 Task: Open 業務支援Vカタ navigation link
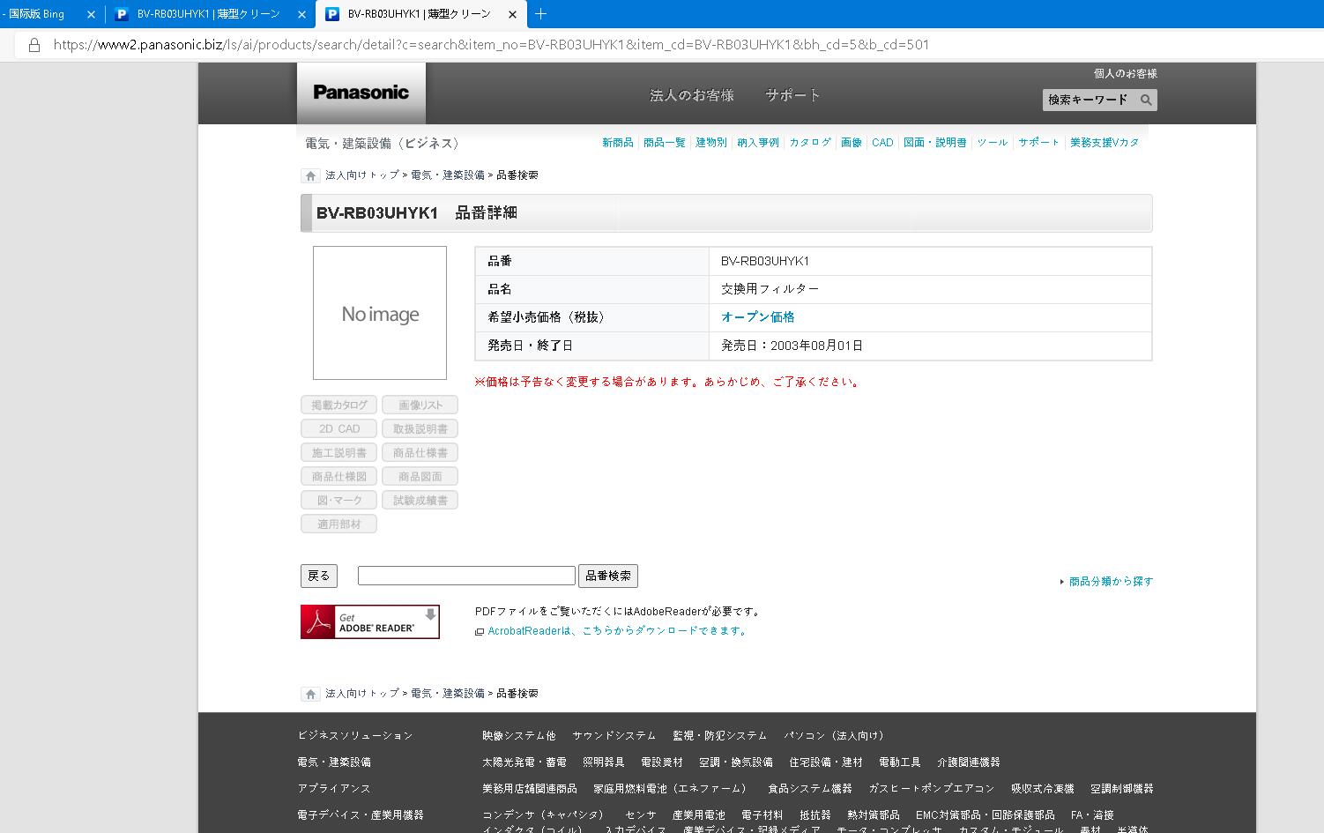point(1105,143)
